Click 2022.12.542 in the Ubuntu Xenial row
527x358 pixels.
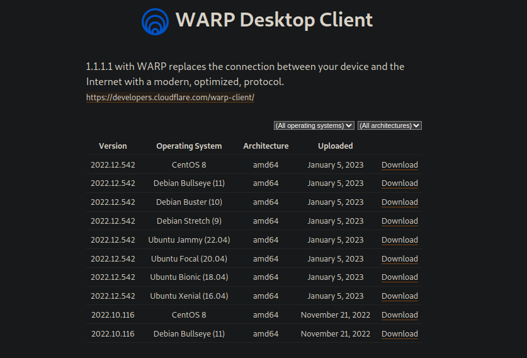pos(113,296)
